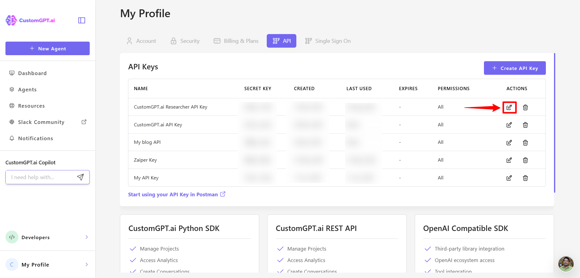
Task: Click the PERMISSIONS column header
Action: pyautogui.click(x=453, y=89)
